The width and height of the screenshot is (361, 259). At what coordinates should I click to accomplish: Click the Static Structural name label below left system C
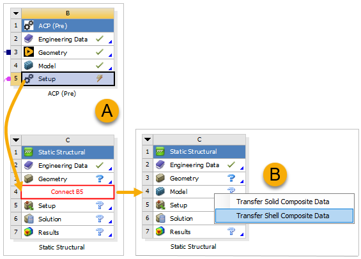click(62, 247)
